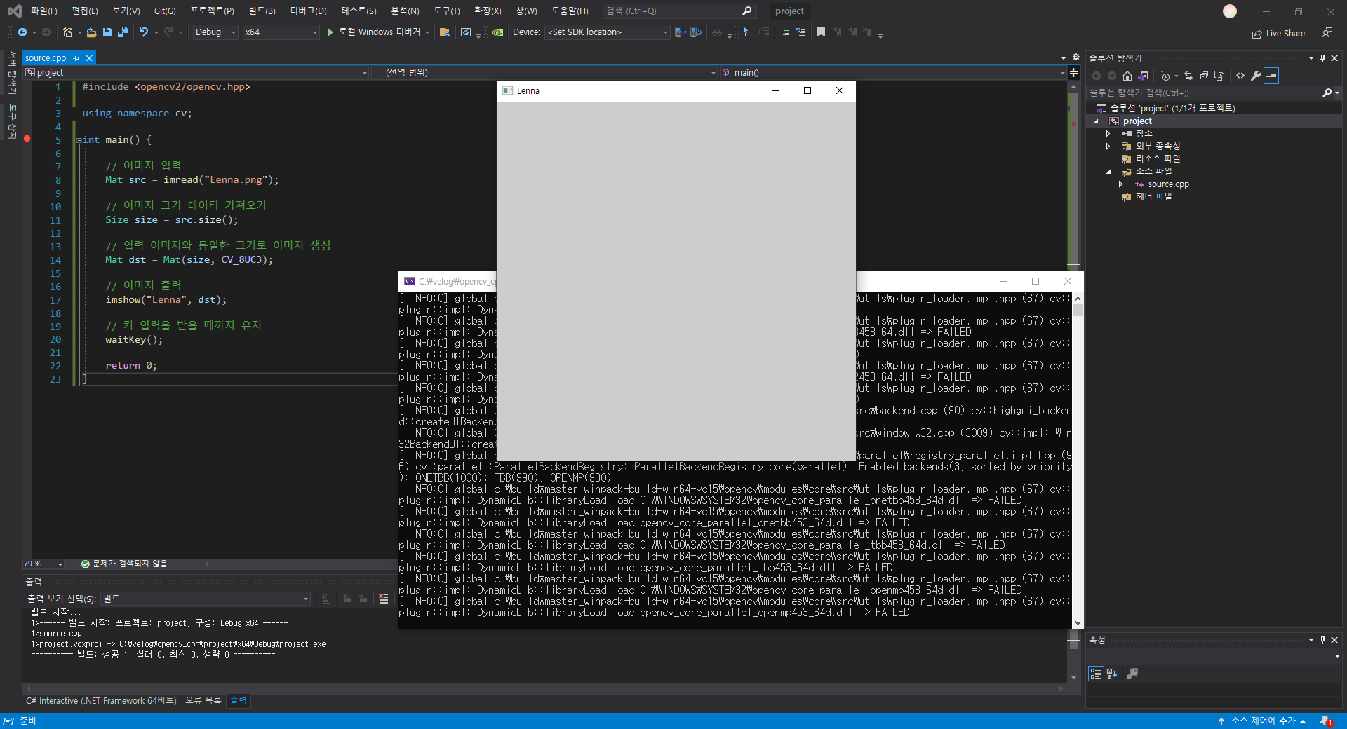Screen dimensions: 1347x729
Task: Open the x64 platform dropdown
Action: pyautogui.click(x=281, y=32)
